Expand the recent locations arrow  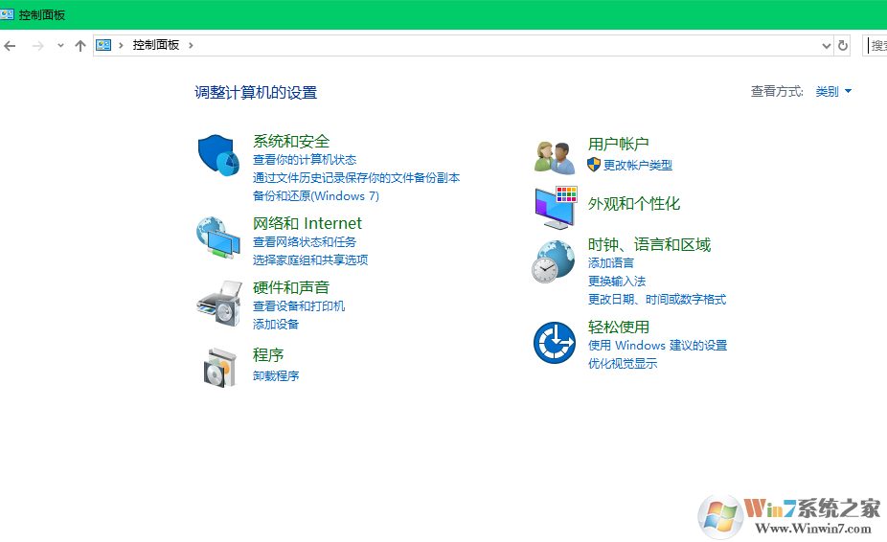click(60, 45)
